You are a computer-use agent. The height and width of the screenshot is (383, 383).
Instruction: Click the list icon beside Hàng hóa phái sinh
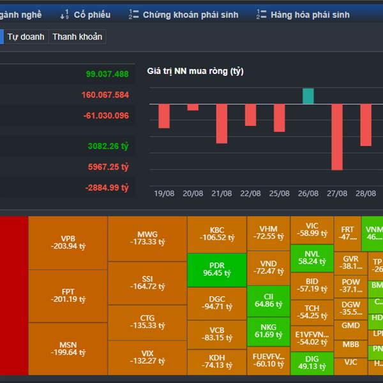point(261,15)
